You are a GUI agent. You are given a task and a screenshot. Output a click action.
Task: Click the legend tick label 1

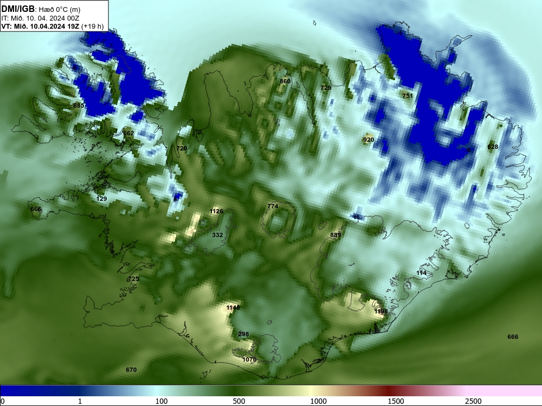click(x=80, y=401)
